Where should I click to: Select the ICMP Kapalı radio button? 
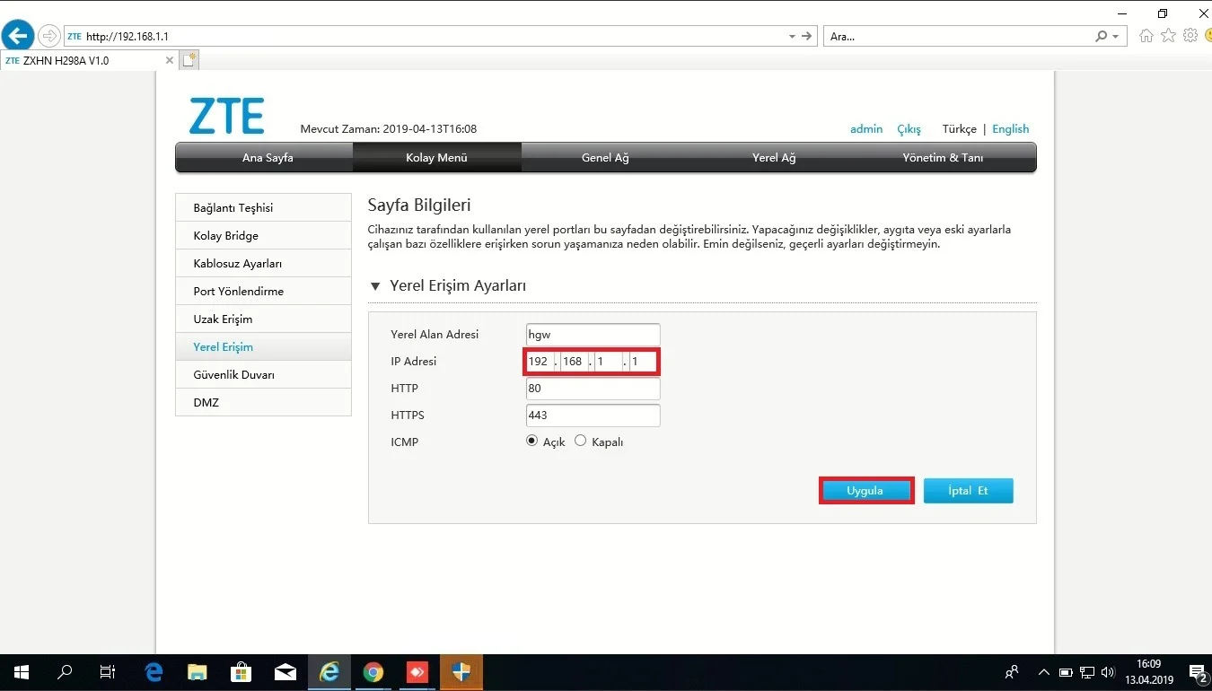coord(580,440)
